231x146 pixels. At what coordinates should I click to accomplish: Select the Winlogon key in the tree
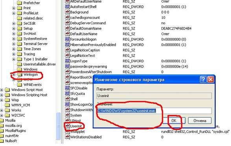(x=31, y=75)
